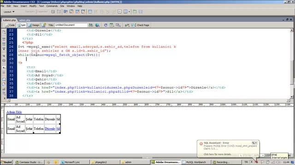
Task: Open the View Options dropdown
Action: click(x=112, y=25)
